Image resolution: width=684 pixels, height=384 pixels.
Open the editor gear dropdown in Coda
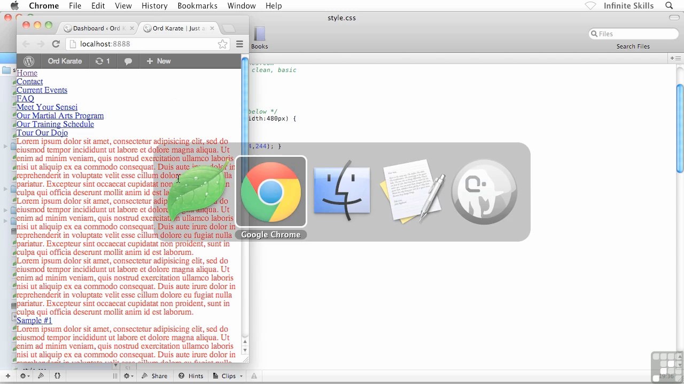129,376
